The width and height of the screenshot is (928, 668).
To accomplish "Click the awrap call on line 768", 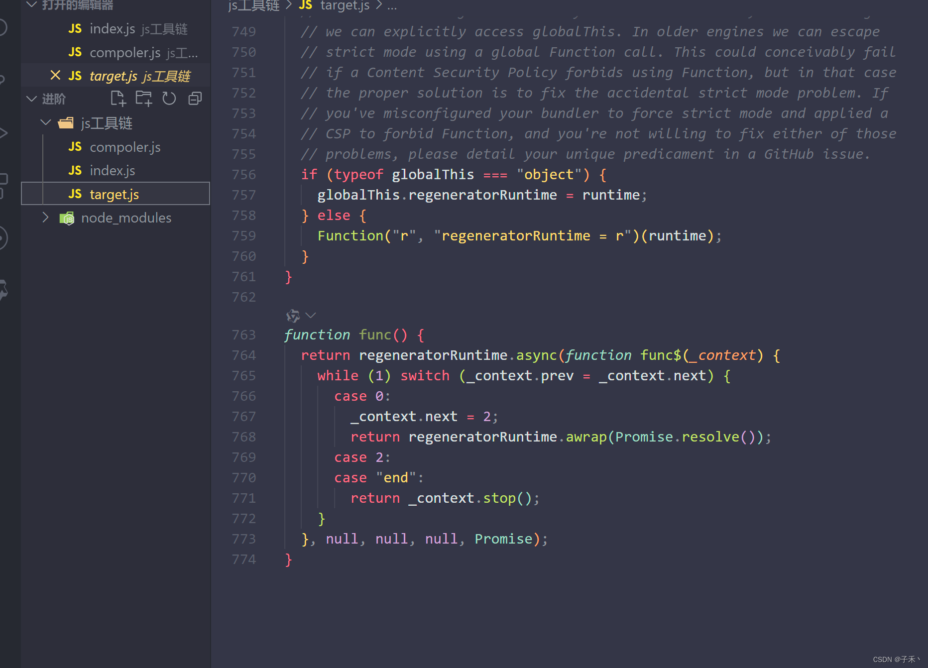I will [x=586, y=437].
